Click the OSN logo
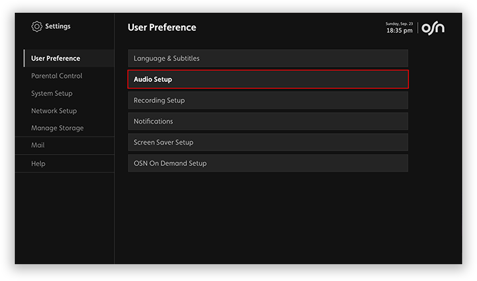This screenshot has width=477, height=281. tap(433, 28)
